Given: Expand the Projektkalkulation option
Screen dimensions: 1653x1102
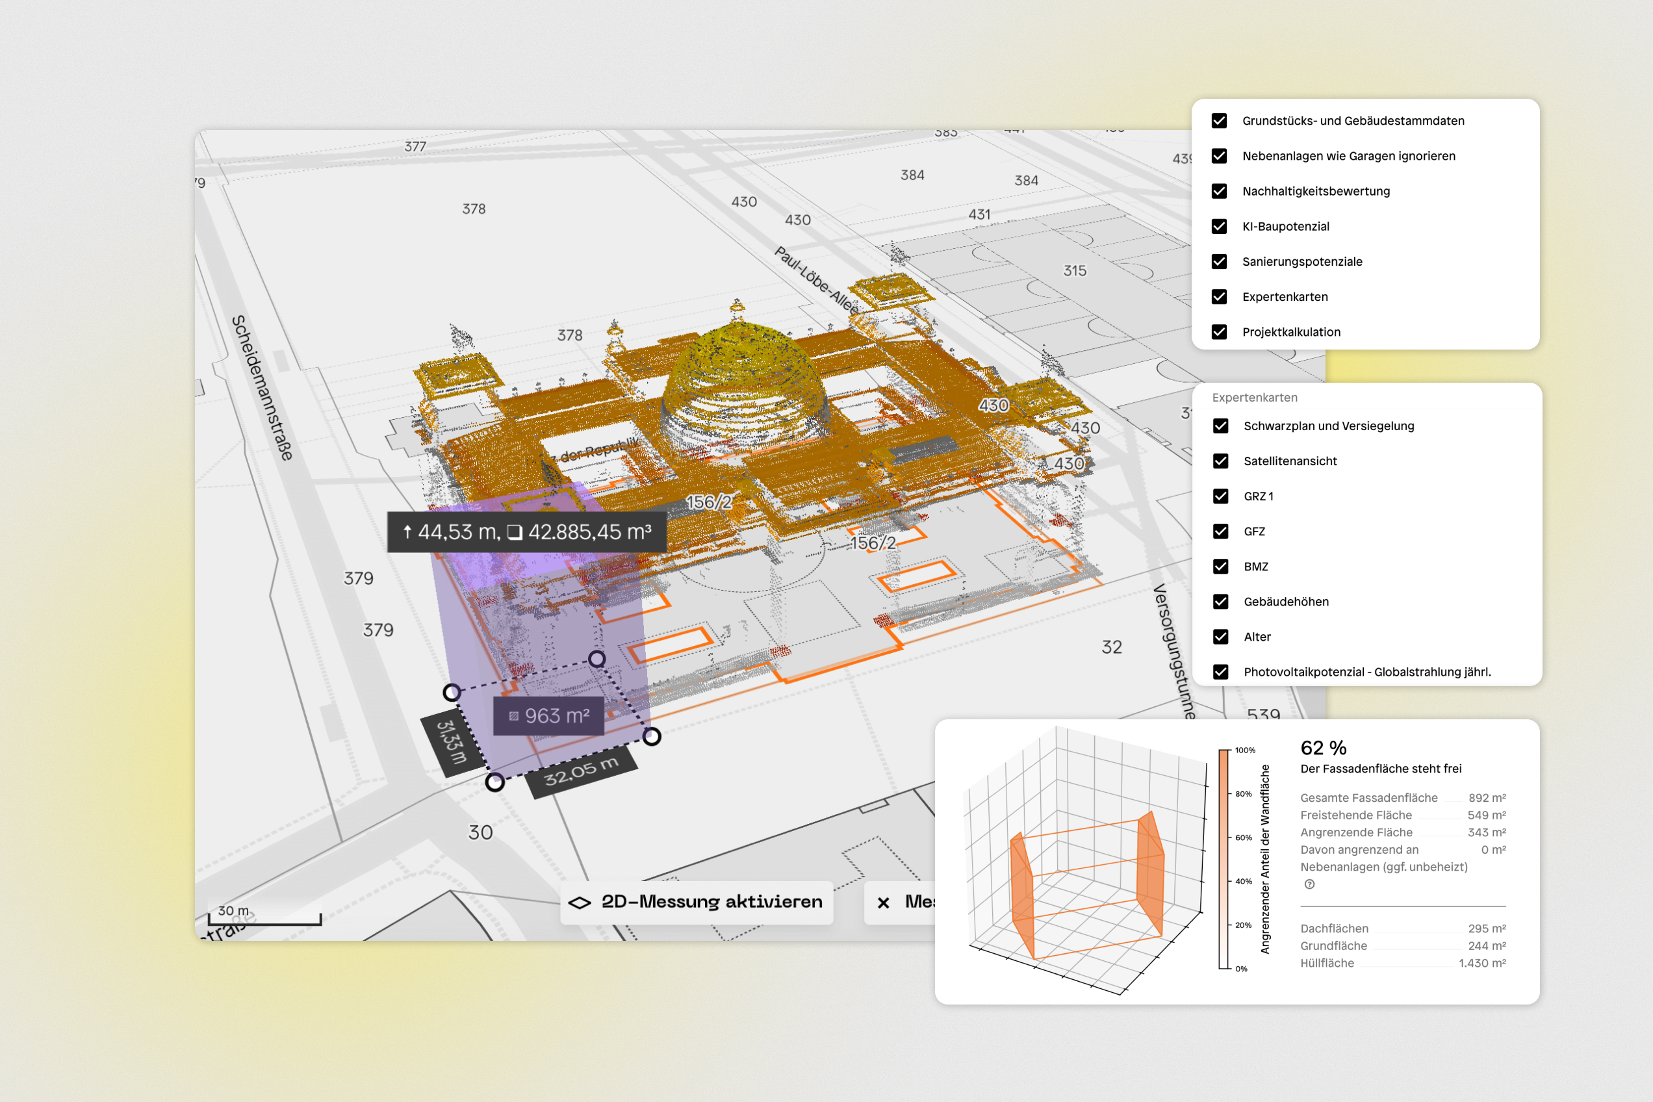Looking at the screenshot, I should [1292, 332].
